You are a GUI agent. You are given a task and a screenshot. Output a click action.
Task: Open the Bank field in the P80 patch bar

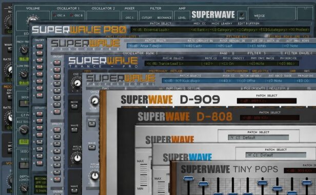200,30
